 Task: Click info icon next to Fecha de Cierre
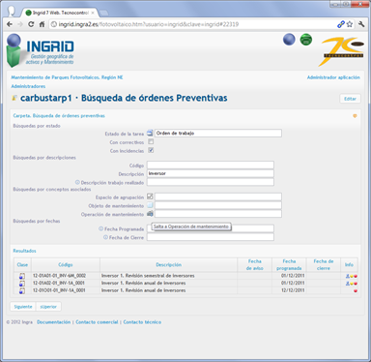[105, 237]
